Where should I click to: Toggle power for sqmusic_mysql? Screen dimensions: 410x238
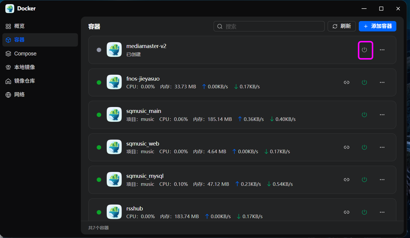[364, 180]
